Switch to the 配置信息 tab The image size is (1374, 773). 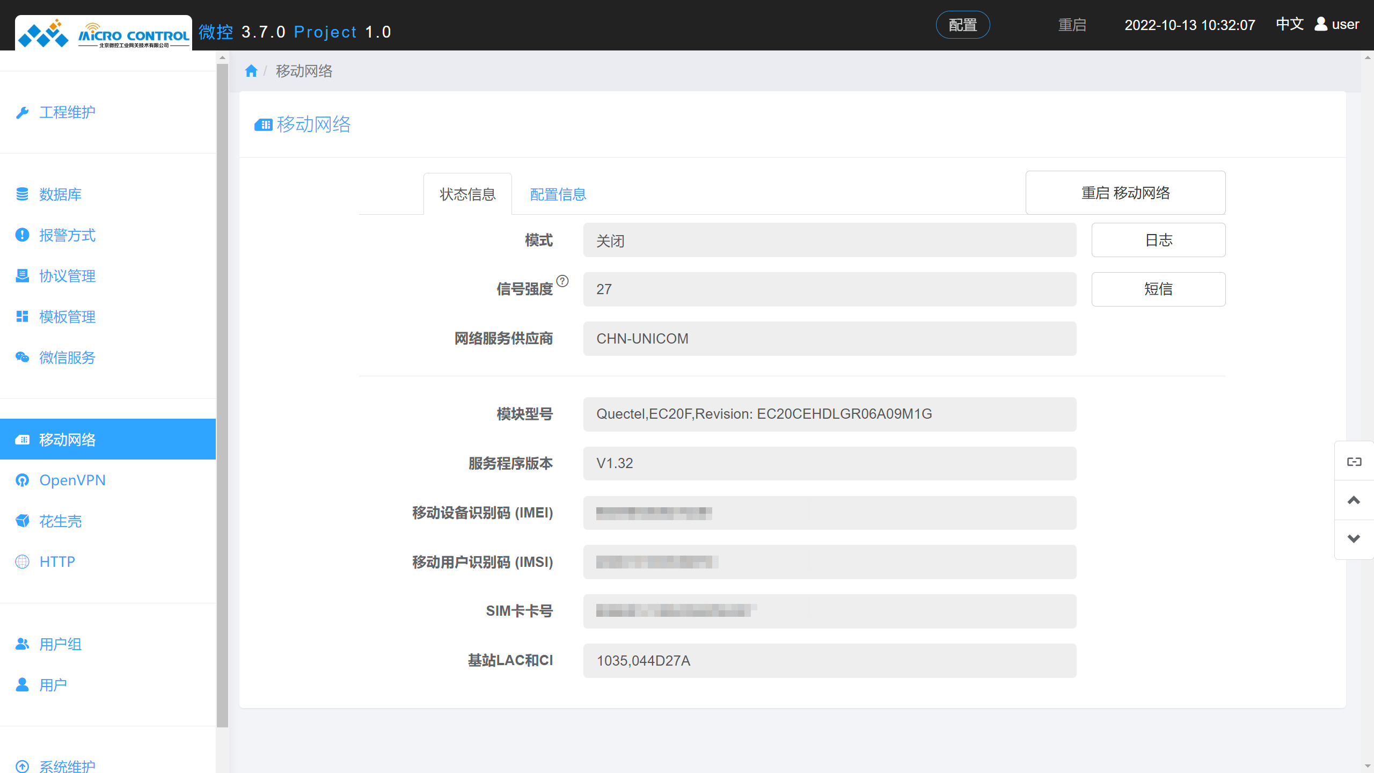(x=558, y=194)
